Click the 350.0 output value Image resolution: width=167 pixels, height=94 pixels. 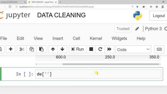pos(154,57)
